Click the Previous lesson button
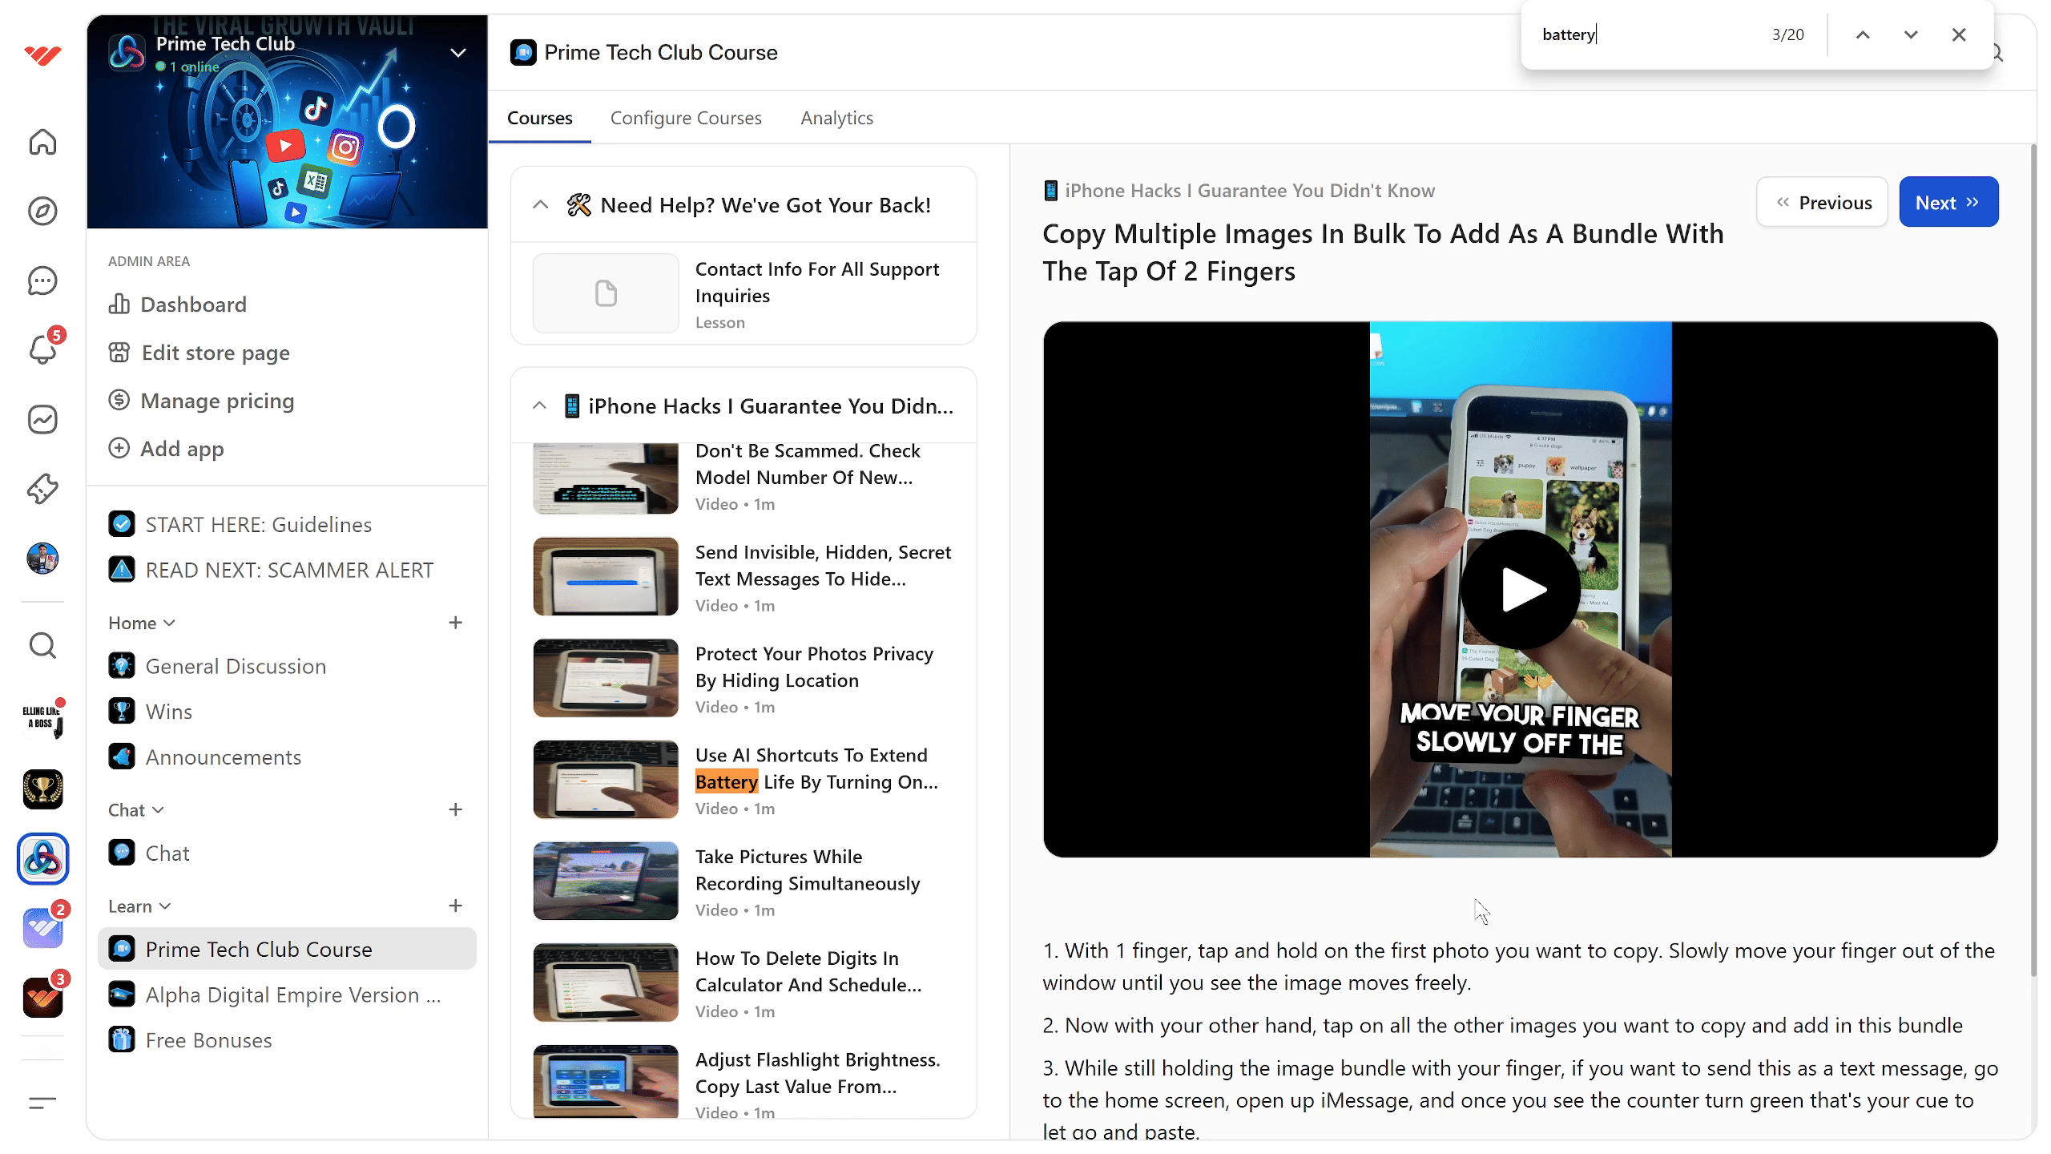 [x=1822, y=202]
